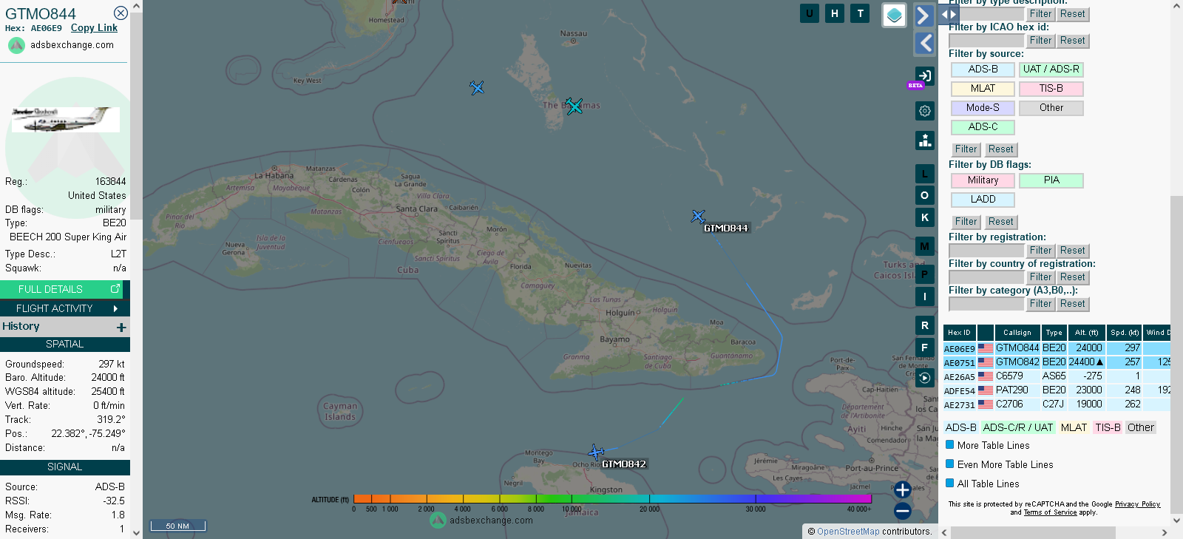Toggle Military DB flag filter
The width and height of the screenshot is (1183, 539).
point(983,180)
